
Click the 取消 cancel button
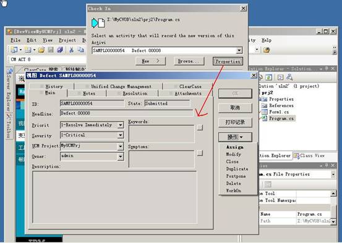coord(235,108)
